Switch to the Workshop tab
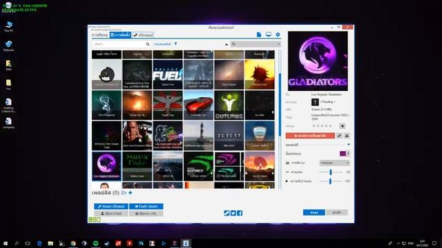This screenshot has height=248, width=442. [143, 35]
